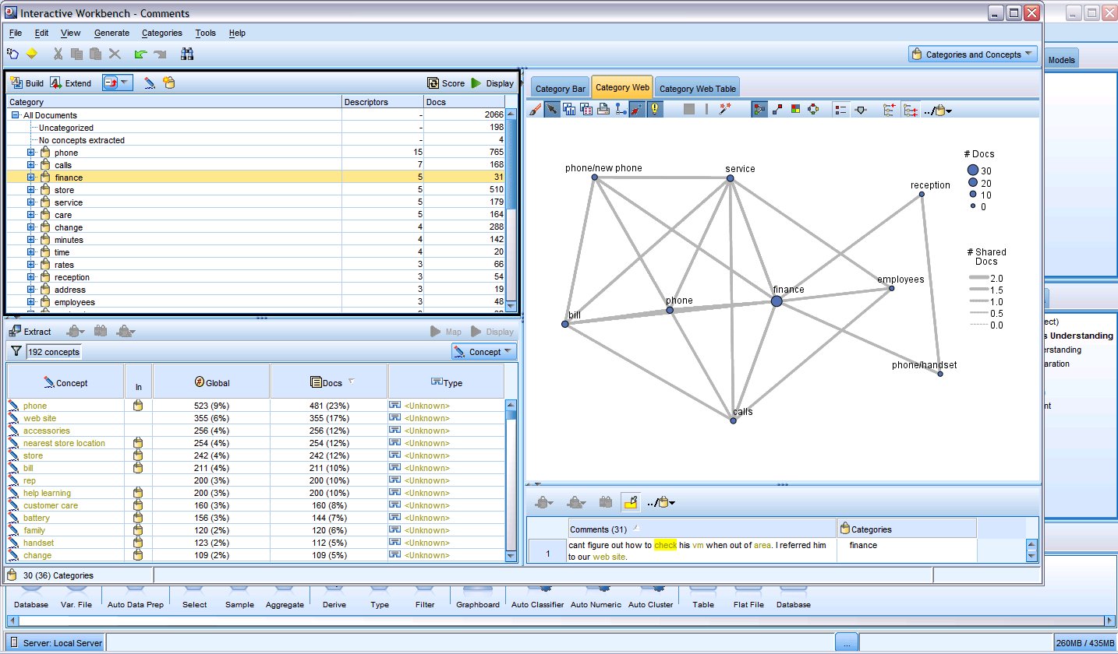Click the Extract button
1118x654 pixels.
click(x=30, y=332)
